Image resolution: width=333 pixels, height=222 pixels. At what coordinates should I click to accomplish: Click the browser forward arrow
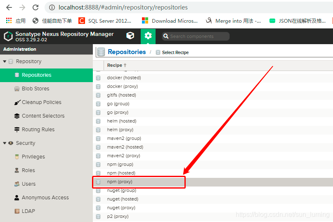pos(22,7)
